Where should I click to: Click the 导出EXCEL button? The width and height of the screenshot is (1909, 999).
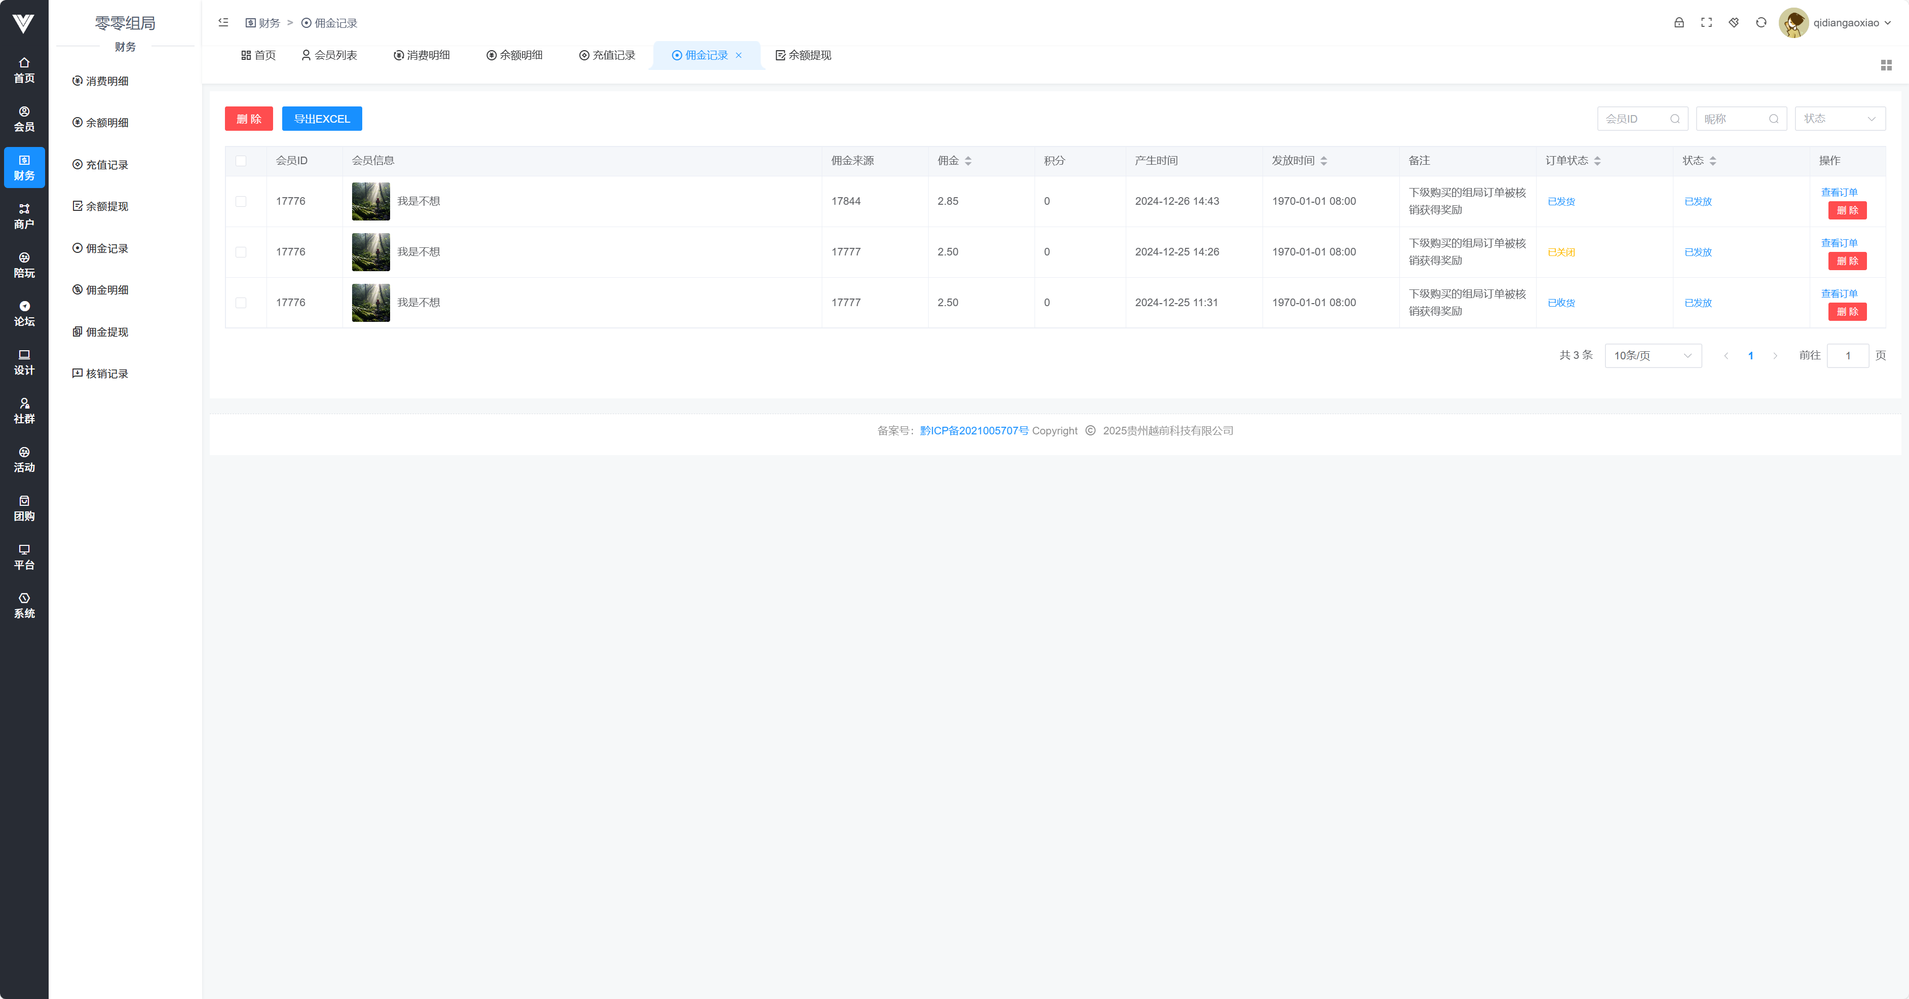(322, 119)
